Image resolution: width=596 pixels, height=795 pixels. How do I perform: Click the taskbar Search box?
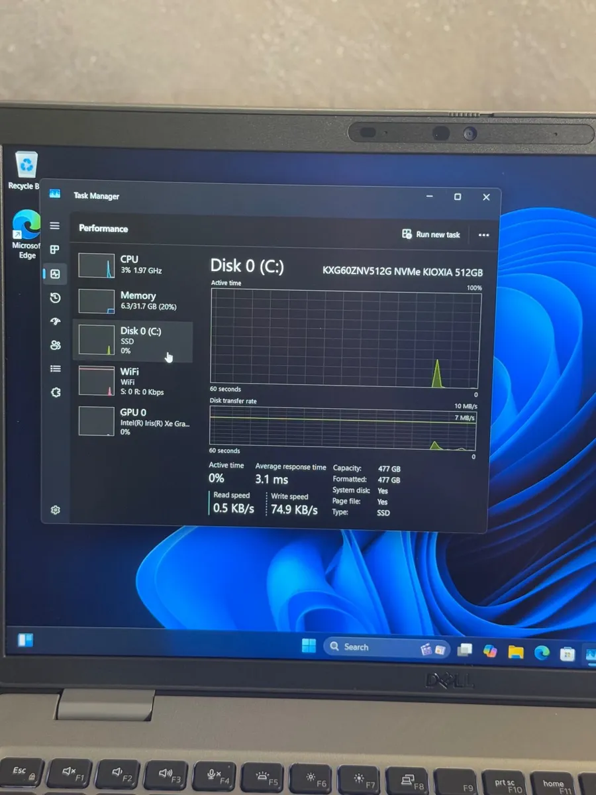pyautogui.click(x=387, y=648)
